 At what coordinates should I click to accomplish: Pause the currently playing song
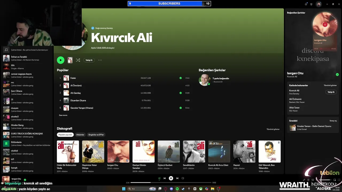[x=171, y=178]
